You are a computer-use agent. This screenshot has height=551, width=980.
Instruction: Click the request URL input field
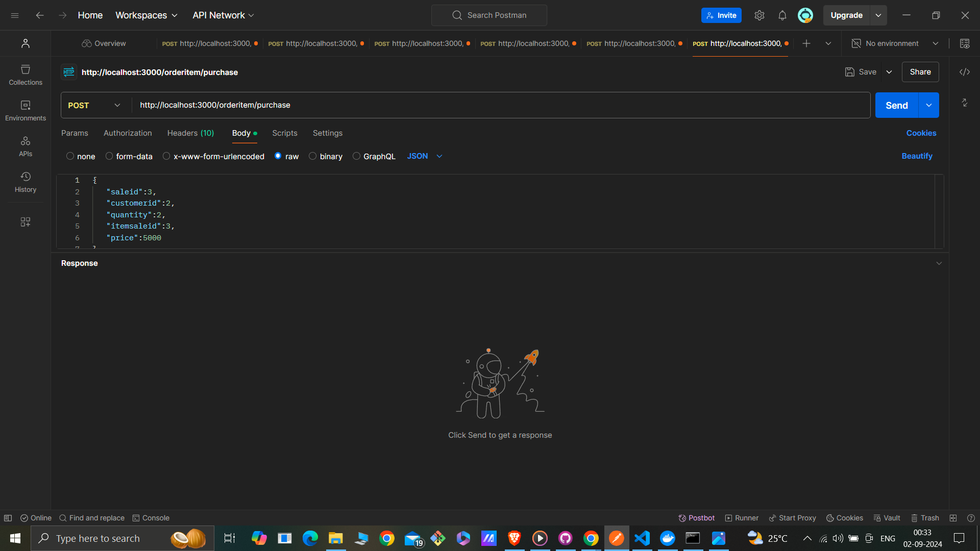(x=500, y=105)
